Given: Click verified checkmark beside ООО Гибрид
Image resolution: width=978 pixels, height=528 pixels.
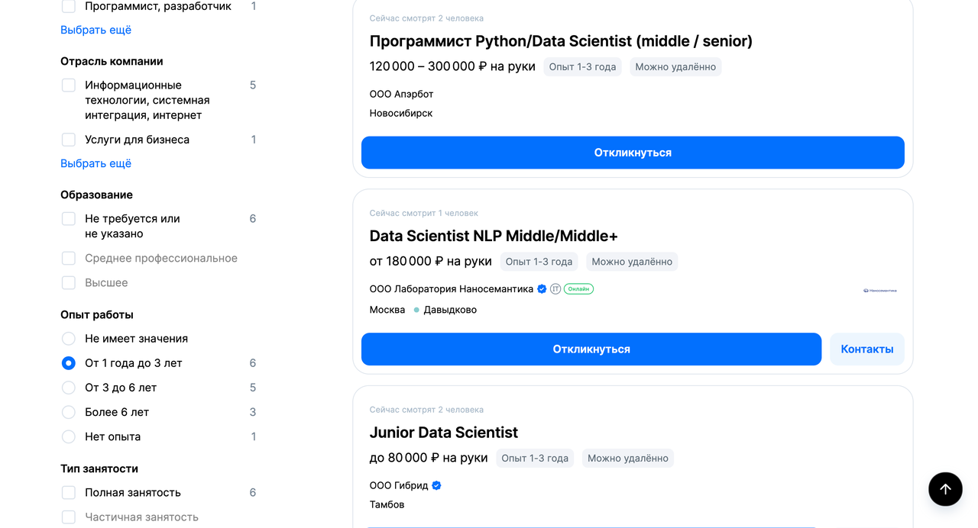Looking at the screenshot, I should coord(436,485).
